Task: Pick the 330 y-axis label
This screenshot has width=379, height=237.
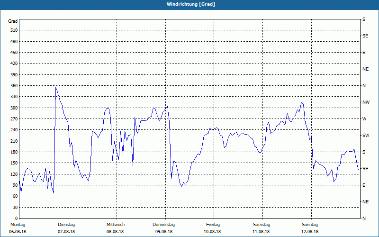Action: tap(14, 97)
